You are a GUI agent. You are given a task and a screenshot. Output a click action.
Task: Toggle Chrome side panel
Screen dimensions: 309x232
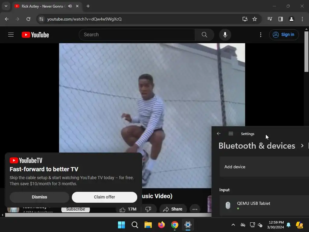coord(281,19)
